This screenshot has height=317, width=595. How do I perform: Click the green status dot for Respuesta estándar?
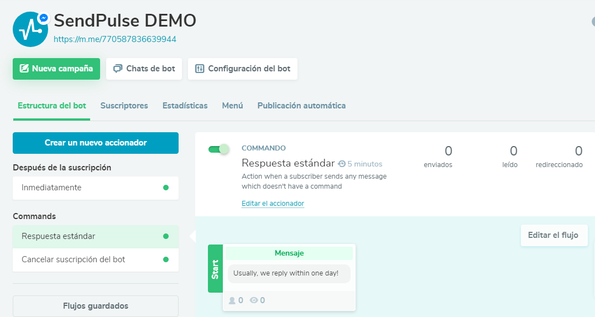tap(166, 236)
